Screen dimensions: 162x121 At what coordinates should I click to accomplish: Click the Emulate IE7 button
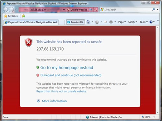pos(75,22)
